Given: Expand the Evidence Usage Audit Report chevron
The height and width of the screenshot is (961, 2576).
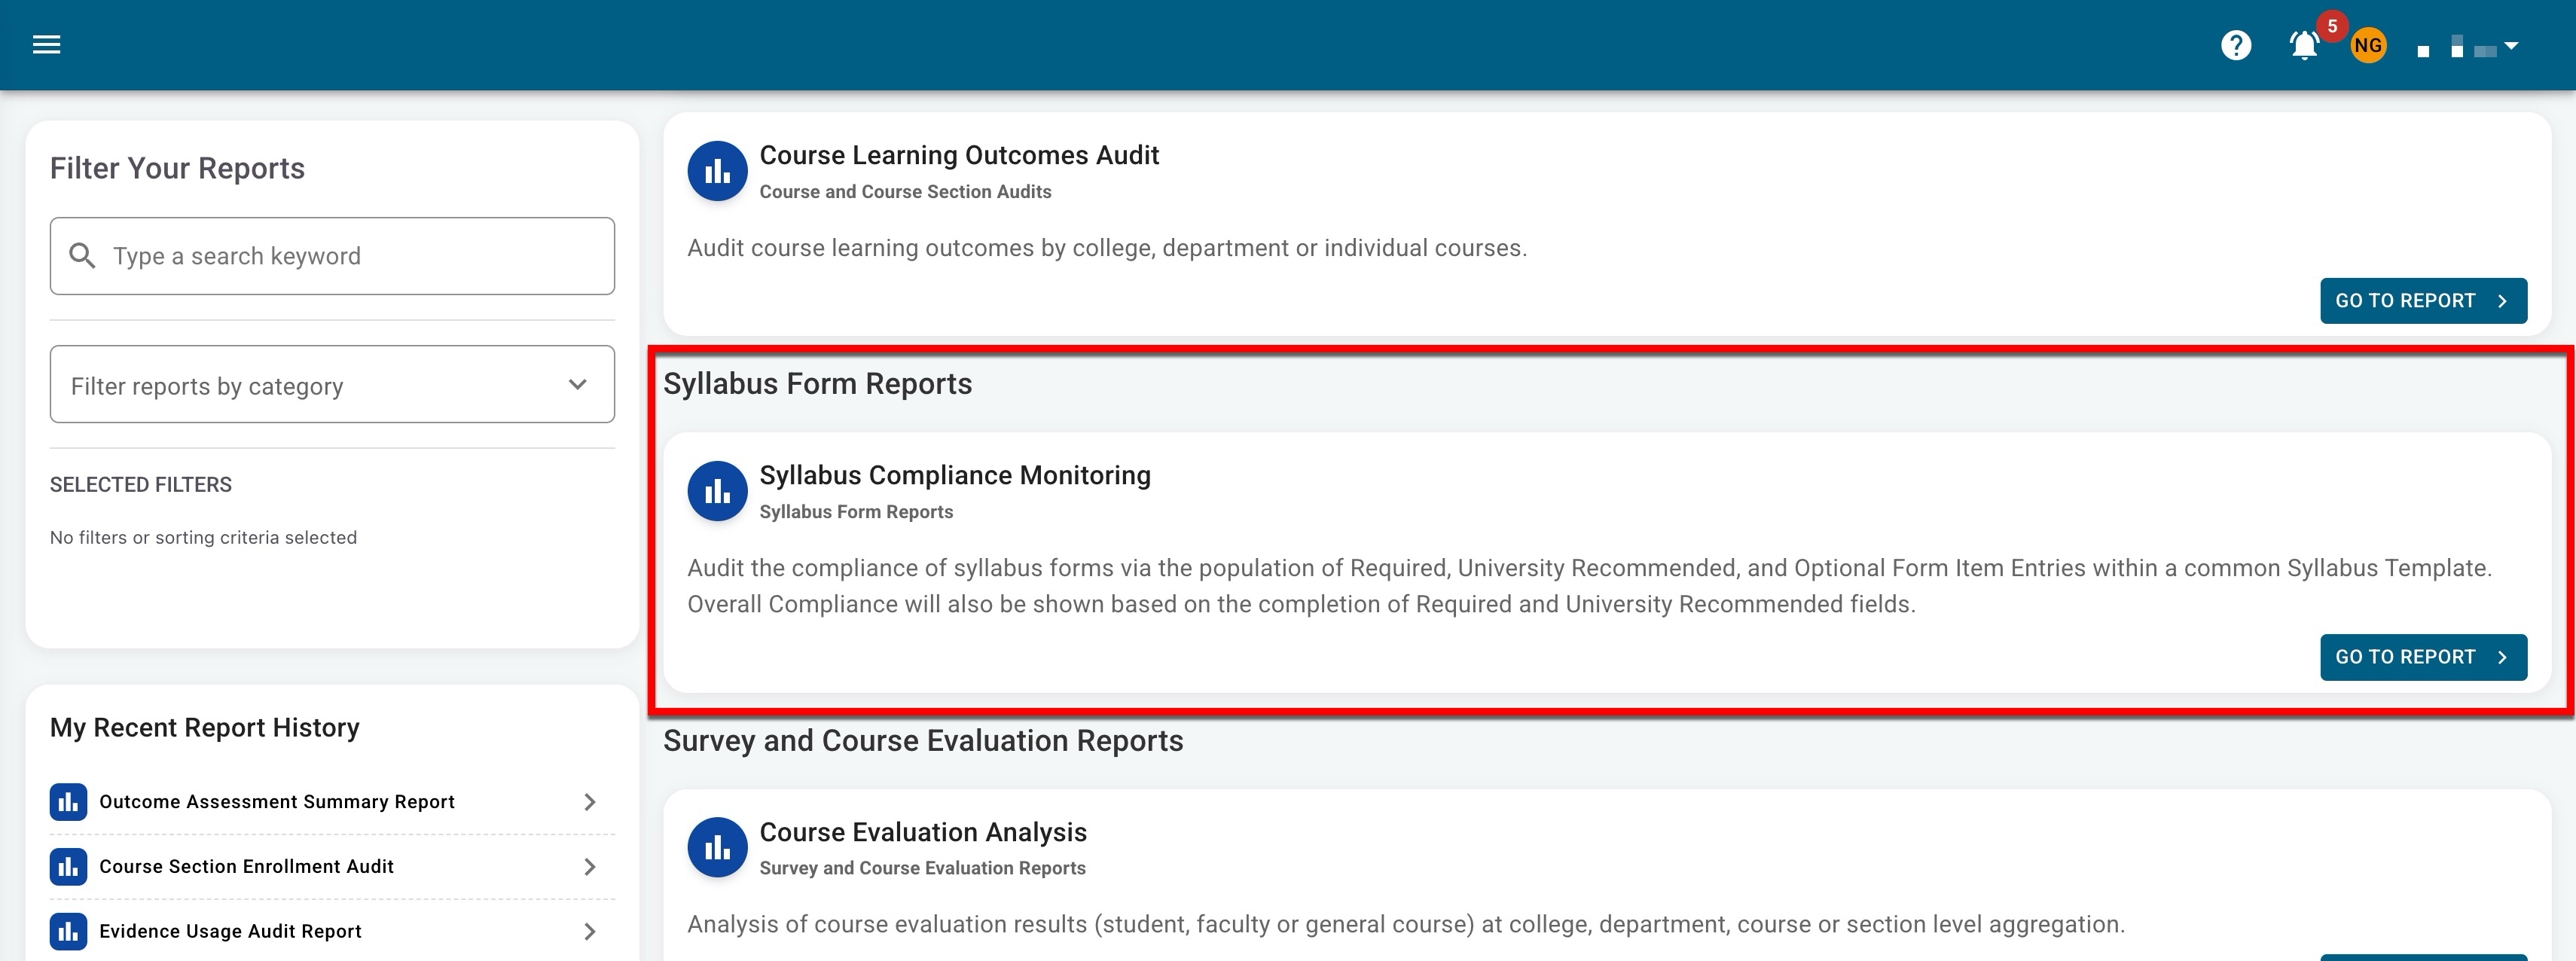Looking at the screenshot, I should coord(590,932).
